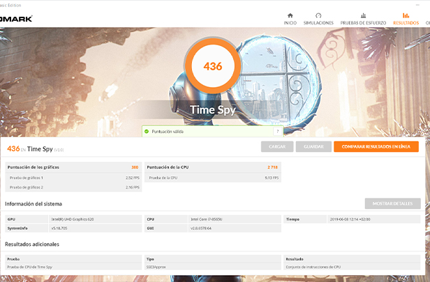Click the Prueba de la CPU row
Viewport: 430px width, 282px height.
click(x=213, y=178)
